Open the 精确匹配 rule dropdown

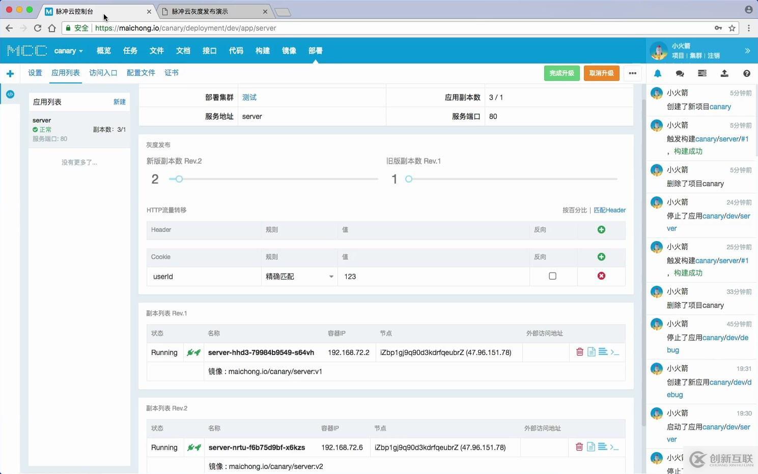(x=299, y=277)
